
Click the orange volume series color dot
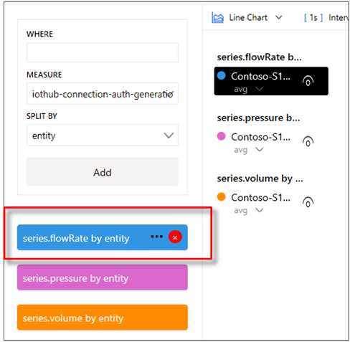click(221, 196)
